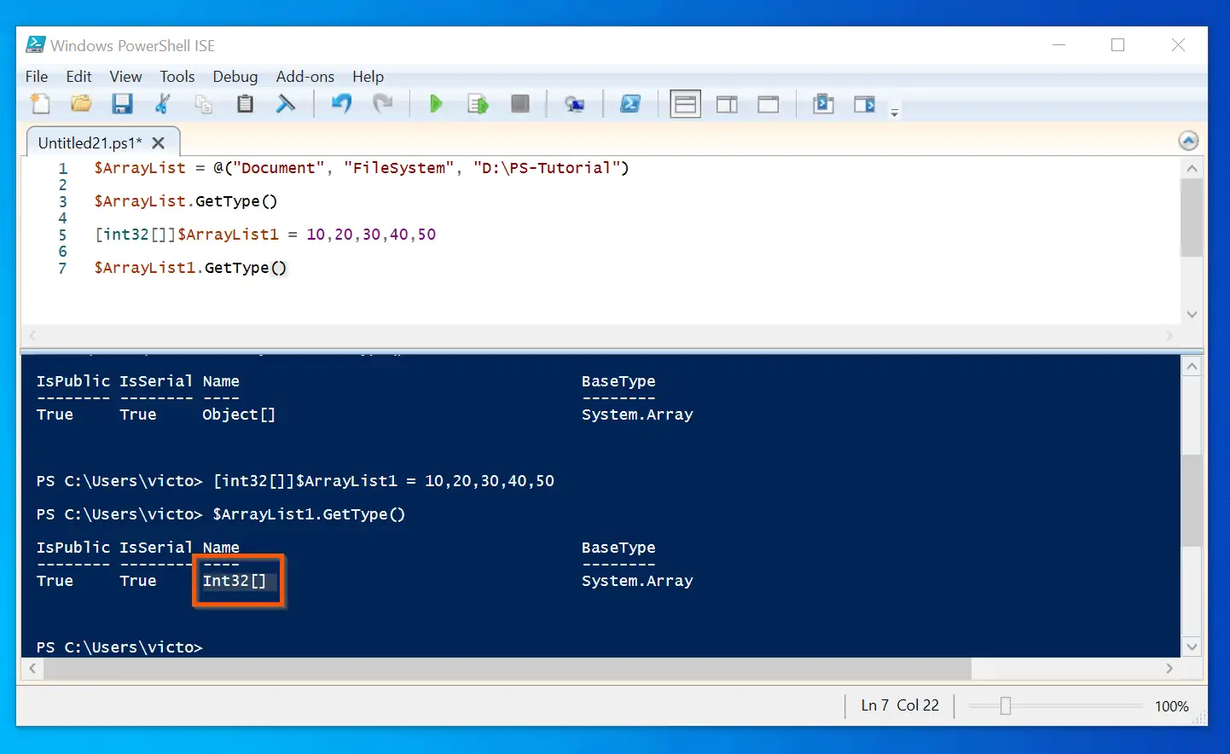
Task: Expand the toolbar overflow arrow
Action: [894, 113]
